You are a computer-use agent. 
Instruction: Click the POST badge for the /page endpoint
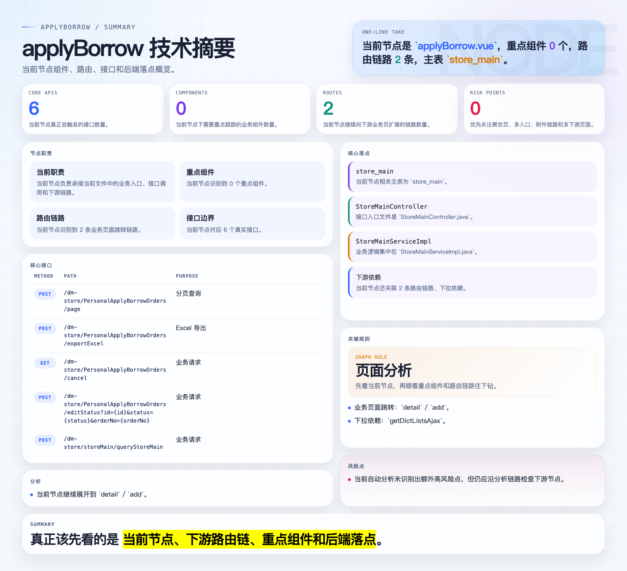pyautogui.click(x=45, y=294)
